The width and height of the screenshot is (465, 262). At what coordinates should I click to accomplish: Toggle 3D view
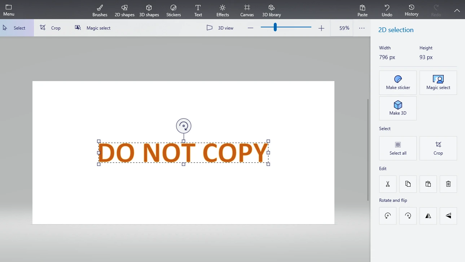220,28
